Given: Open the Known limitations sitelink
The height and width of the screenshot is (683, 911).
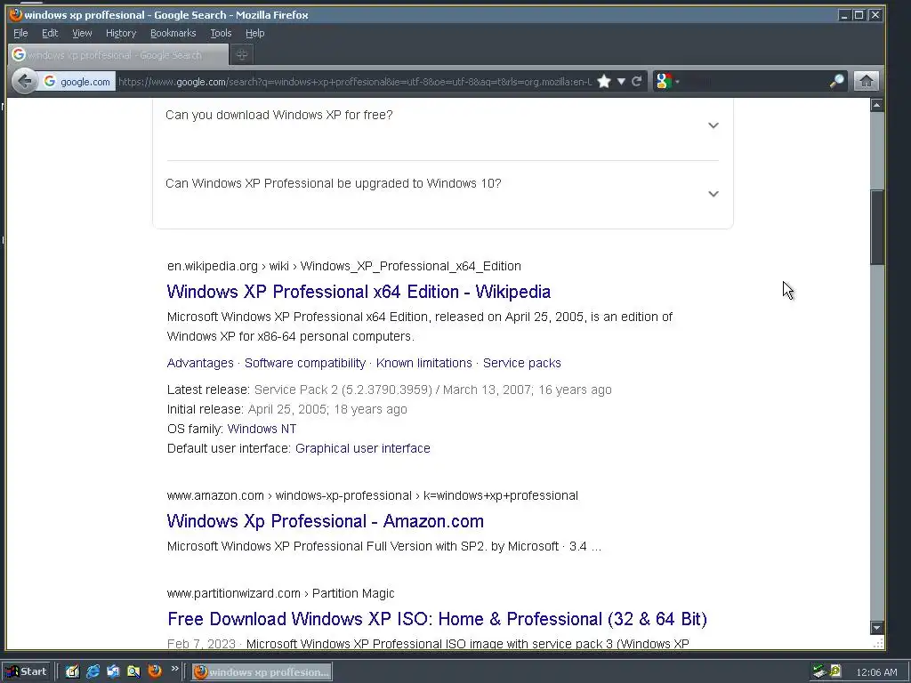Looking at the screenshot, I should tap(424, 363).
